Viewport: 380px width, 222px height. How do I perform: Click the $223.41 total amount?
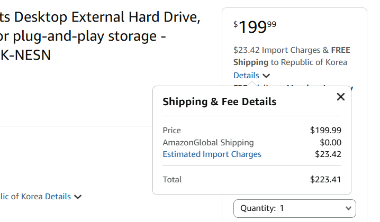[325, 179]
